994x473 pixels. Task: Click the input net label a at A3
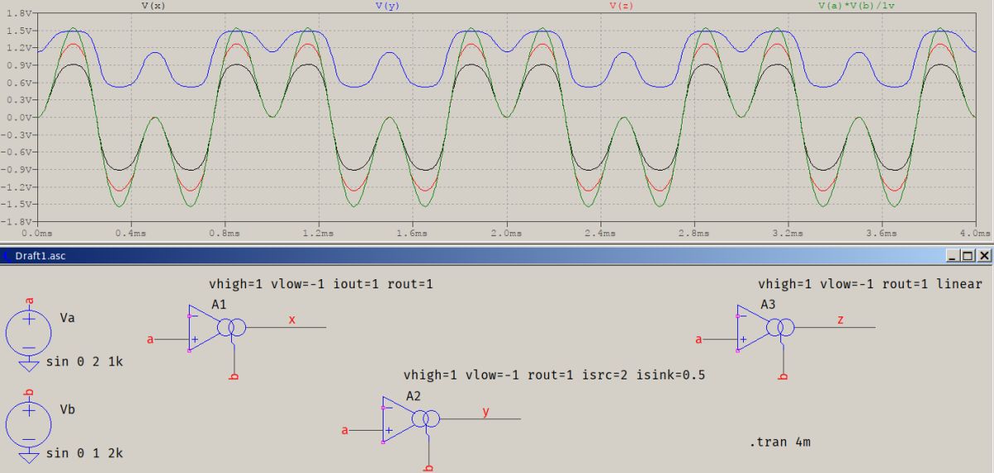699,339
